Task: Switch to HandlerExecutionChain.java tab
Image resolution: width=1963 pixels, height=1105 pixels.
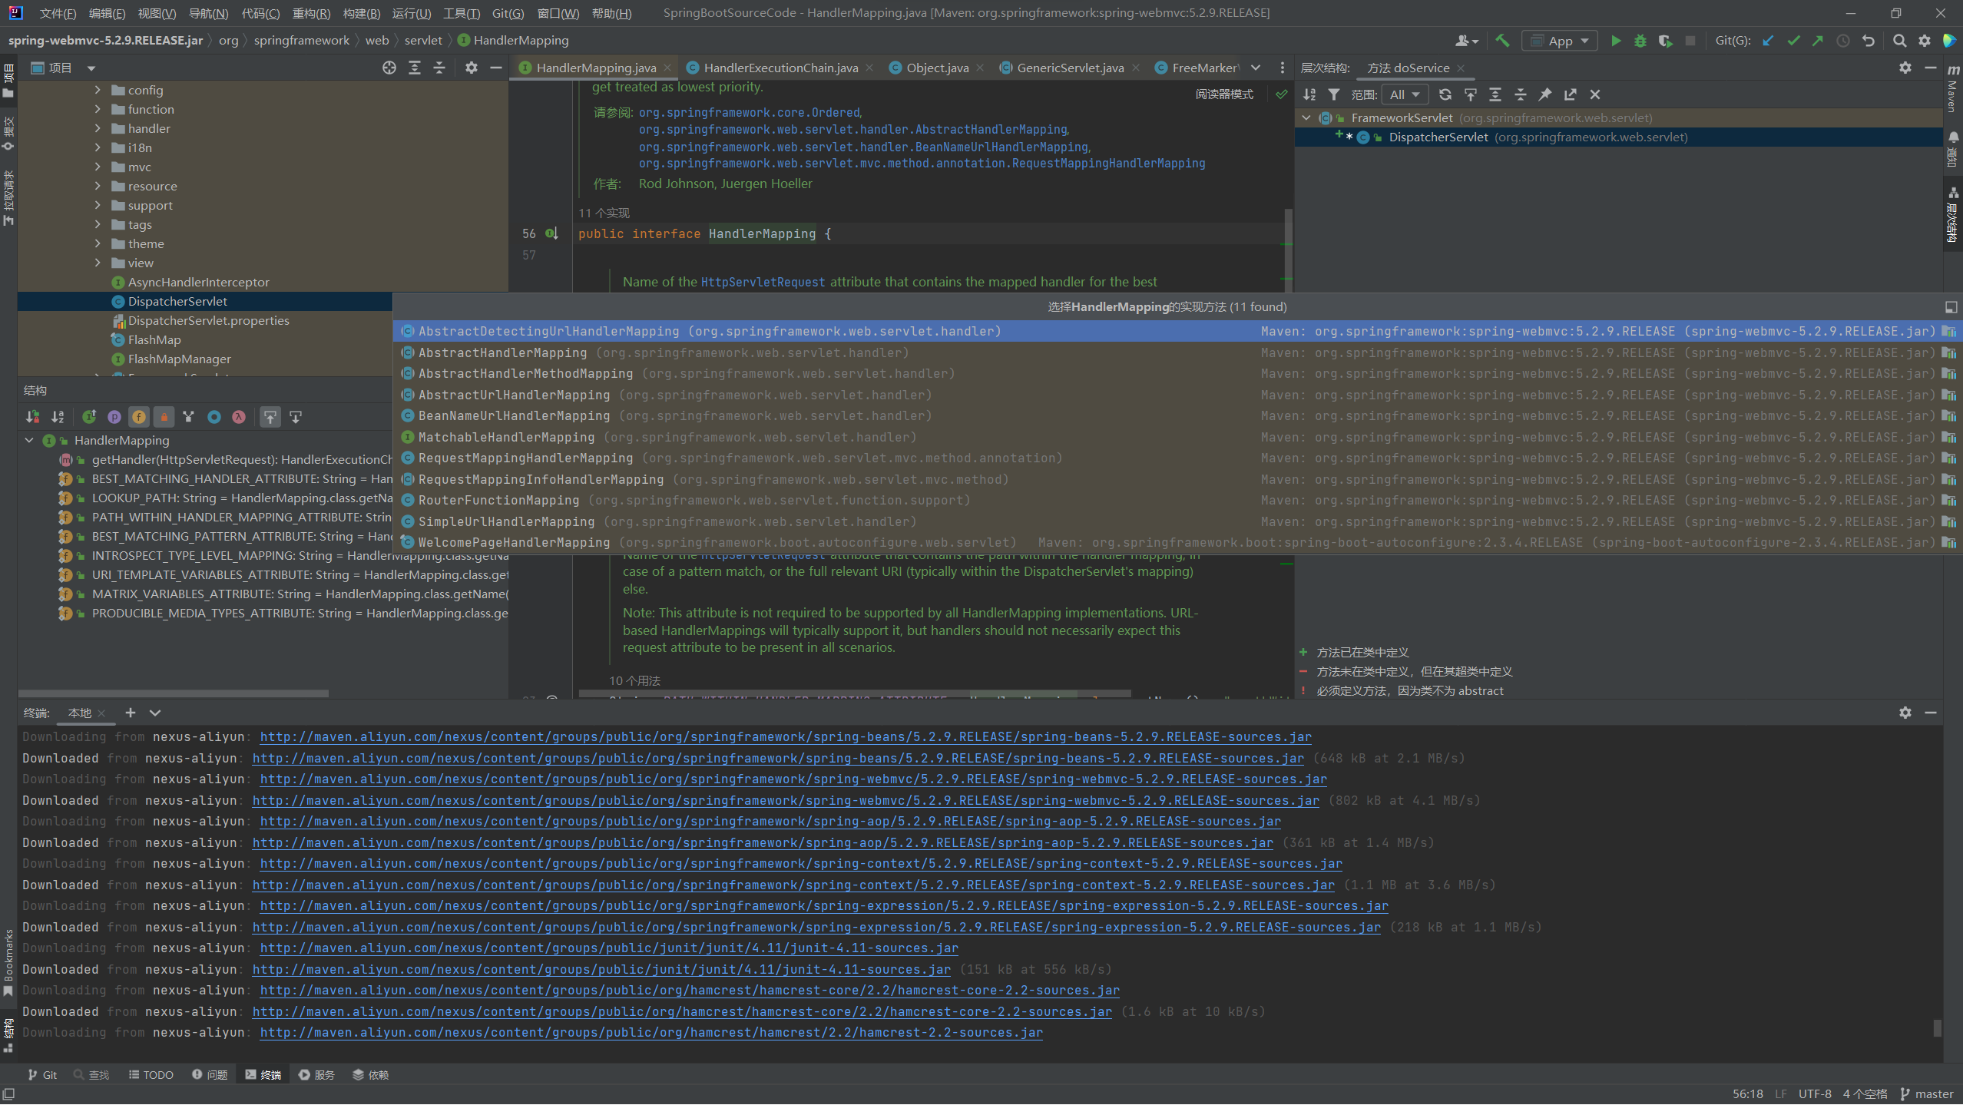Action: tap(780, 68)
